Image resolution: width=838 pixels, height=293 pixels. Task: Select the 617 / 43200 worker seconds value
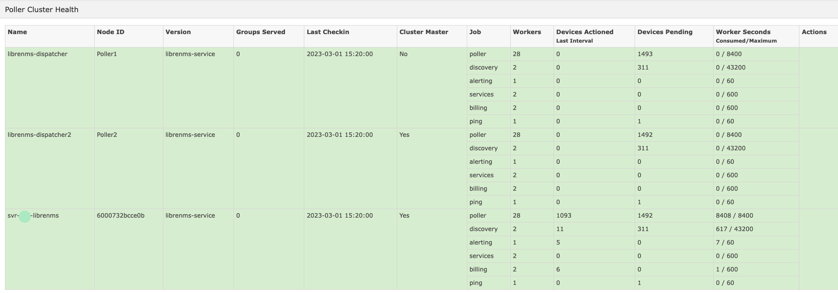[735, 229]
